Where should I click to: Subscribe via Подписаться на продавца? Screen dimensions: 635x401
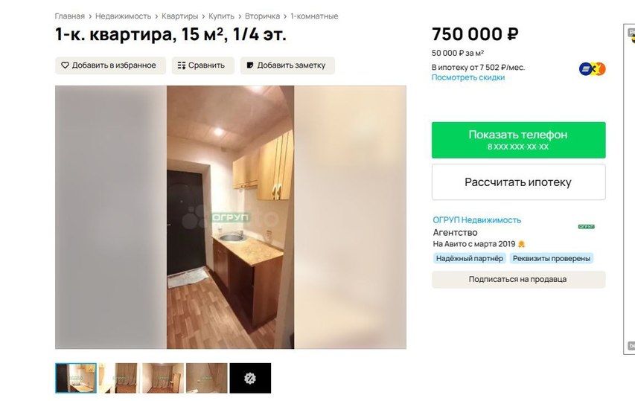(518, 279)
